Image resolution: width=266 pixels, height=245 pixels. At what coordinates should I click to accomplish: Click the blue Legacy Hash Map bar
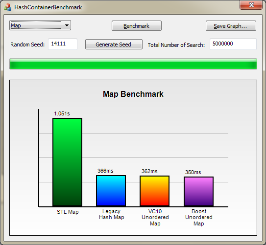111,191
